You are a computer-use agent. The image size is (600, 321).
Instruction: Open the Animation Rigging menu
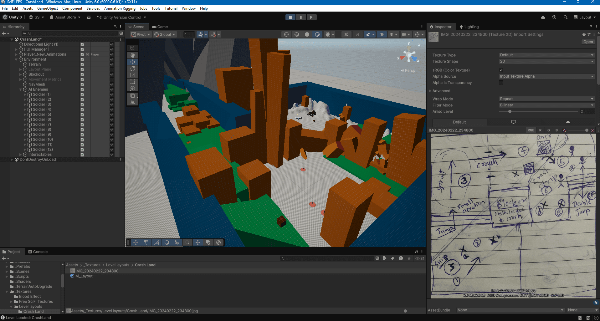(120, 8)
